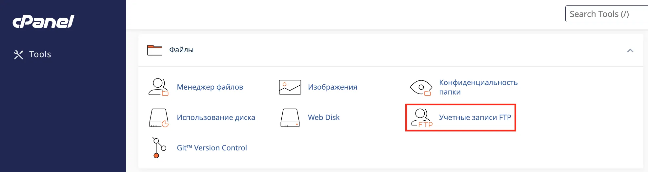
Task: Click the Images picture icon
Action: 290,87
